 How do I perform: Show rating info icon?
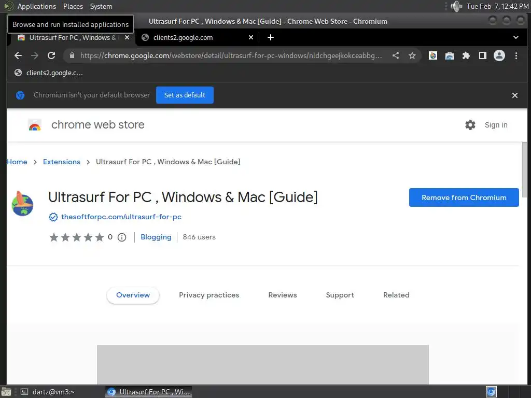(x=122, y=237)
